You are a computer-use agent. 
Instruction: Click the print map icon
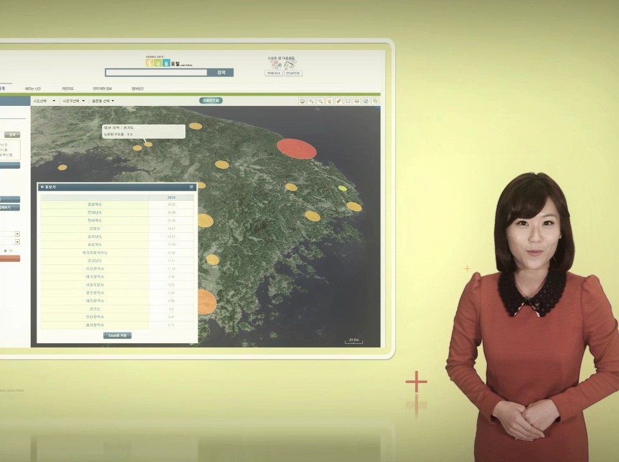357,101
